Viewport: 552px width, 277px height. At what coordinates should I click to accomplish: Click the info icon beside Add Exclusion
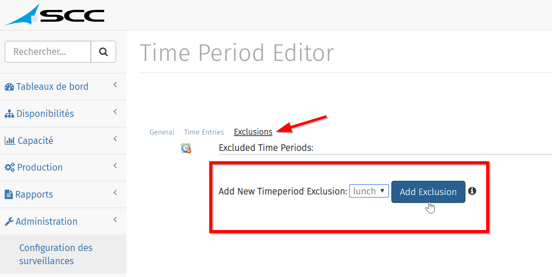472,191
